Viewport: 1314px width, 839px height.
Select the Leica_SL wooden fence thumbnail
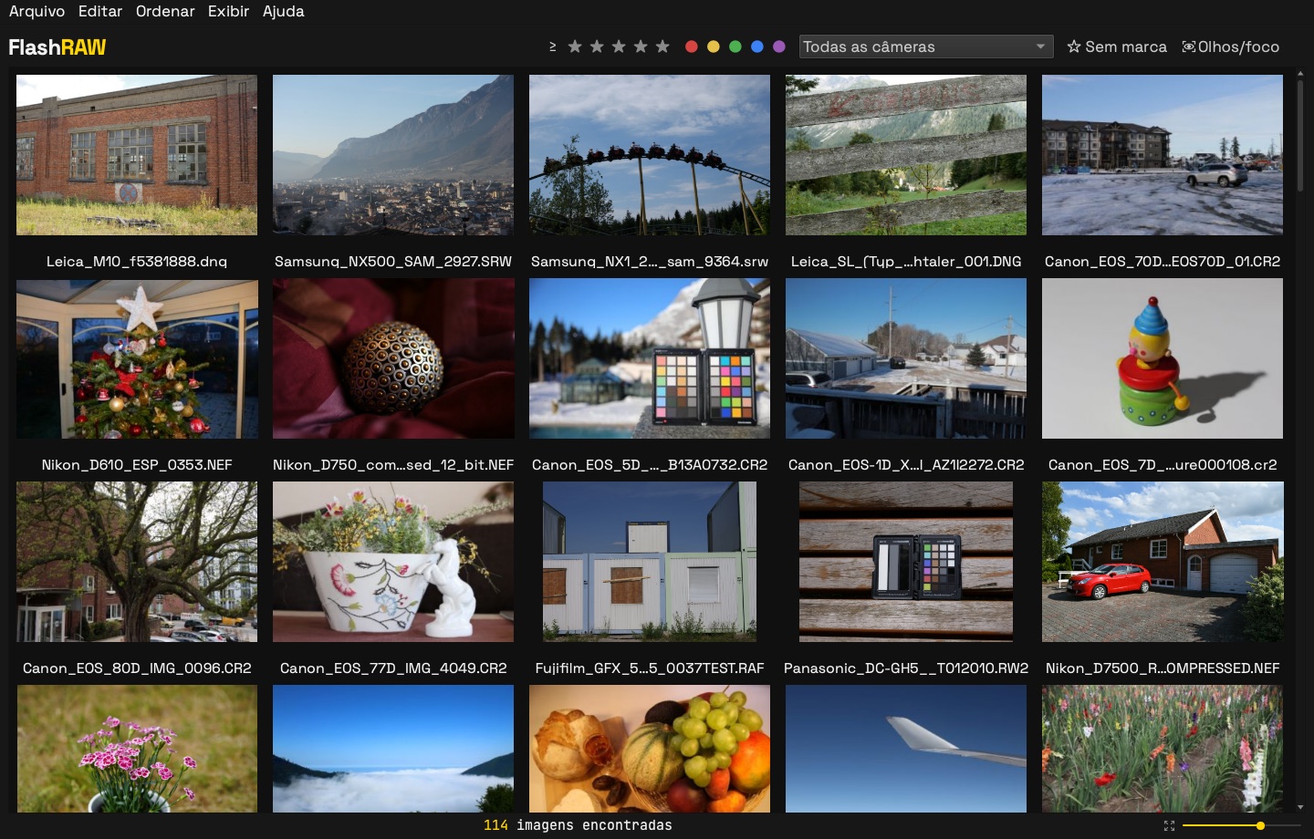click(x=906, y=155)
